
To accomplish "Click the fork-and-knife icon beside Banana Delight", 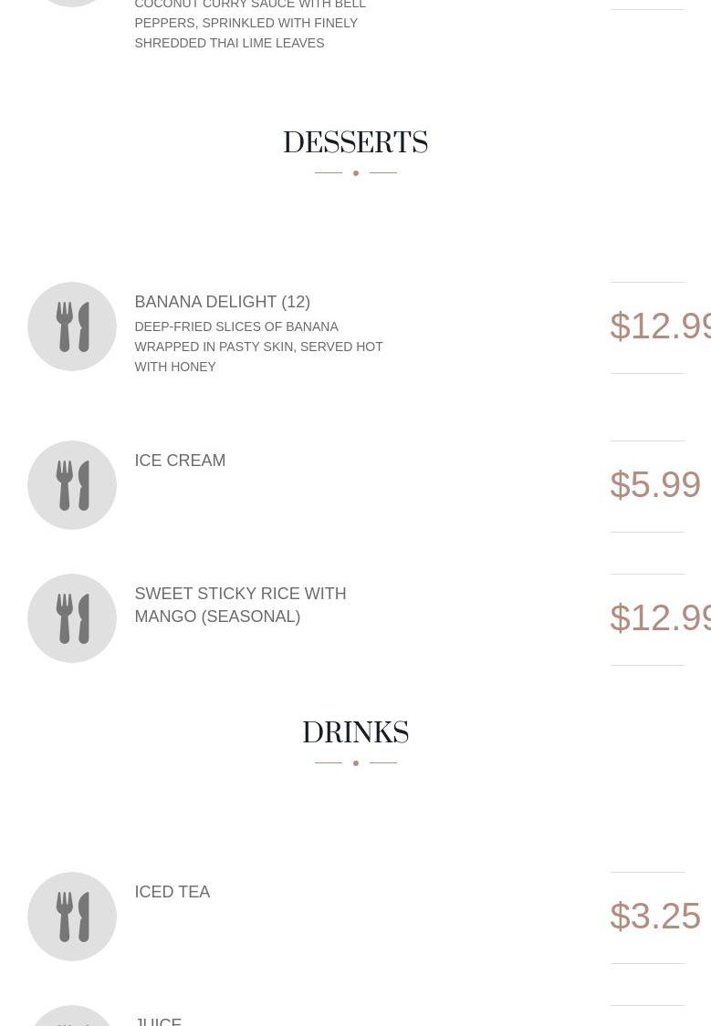I will point(72,326).
